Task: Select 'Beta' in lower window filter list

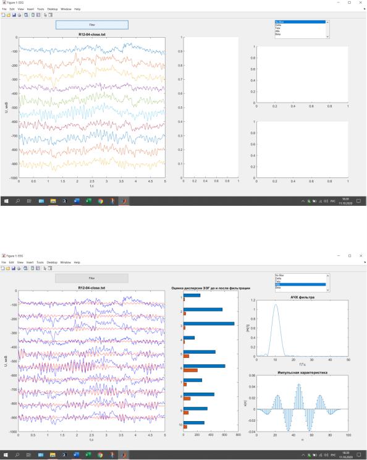Action: 300,287
